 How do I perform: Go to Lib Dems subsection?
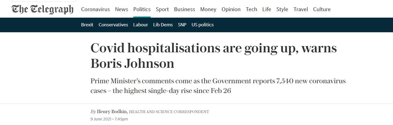click(163, 25)
